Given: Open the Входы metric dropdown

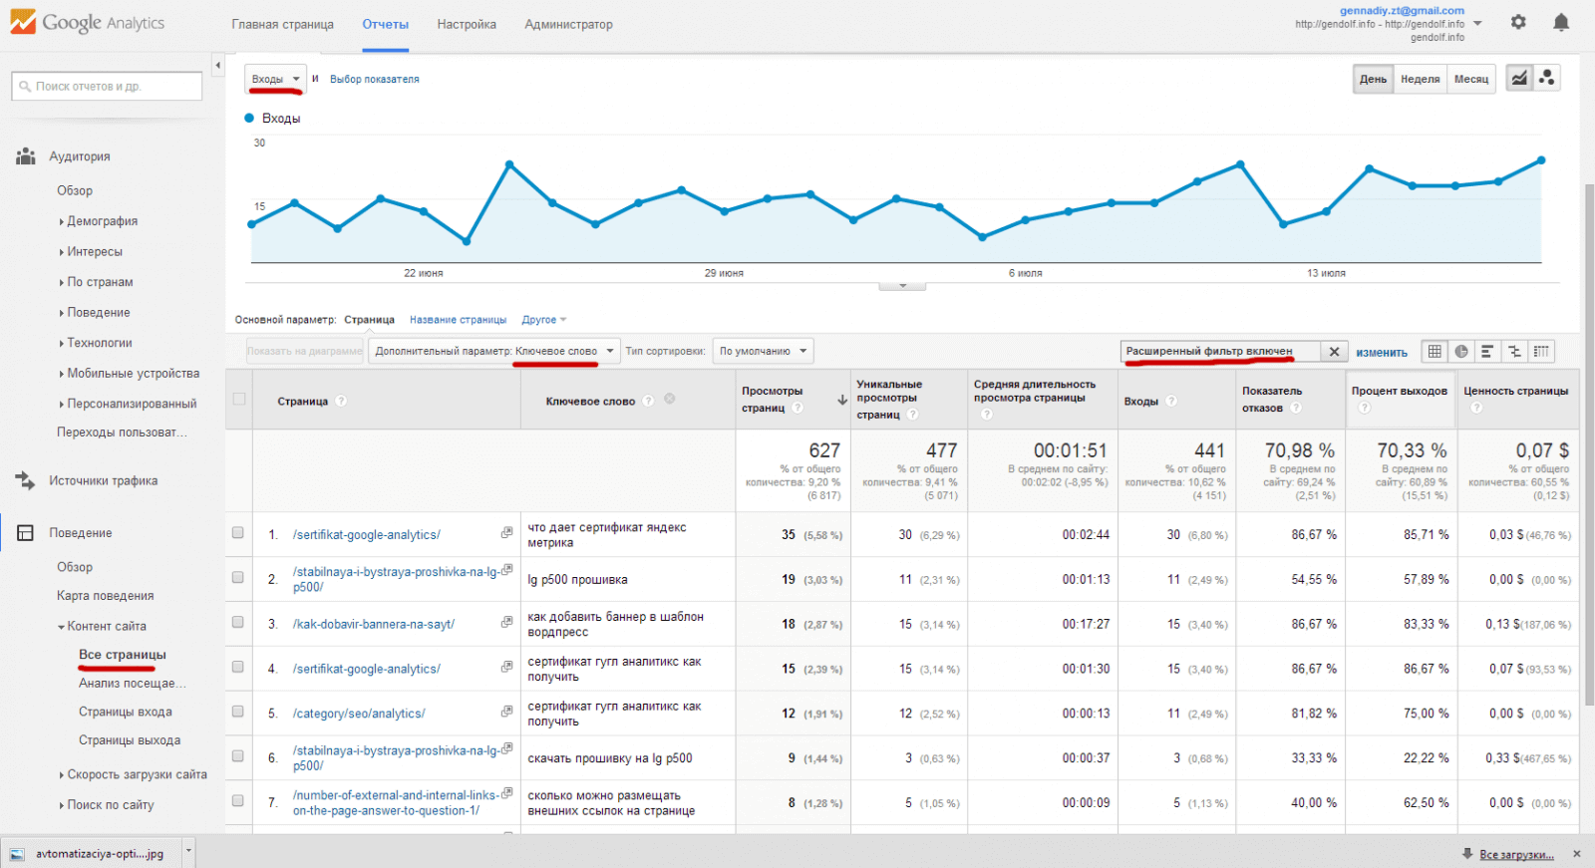Looking at the screenshot, I should (275, 79).
